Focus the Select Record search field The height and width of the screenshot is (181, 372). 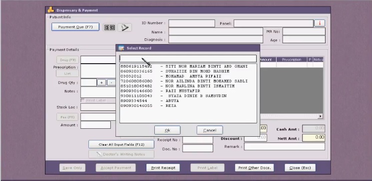point(188,58)
